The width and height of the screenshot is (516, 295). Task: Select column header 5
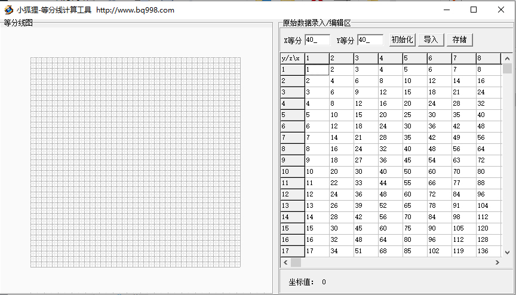415,58
